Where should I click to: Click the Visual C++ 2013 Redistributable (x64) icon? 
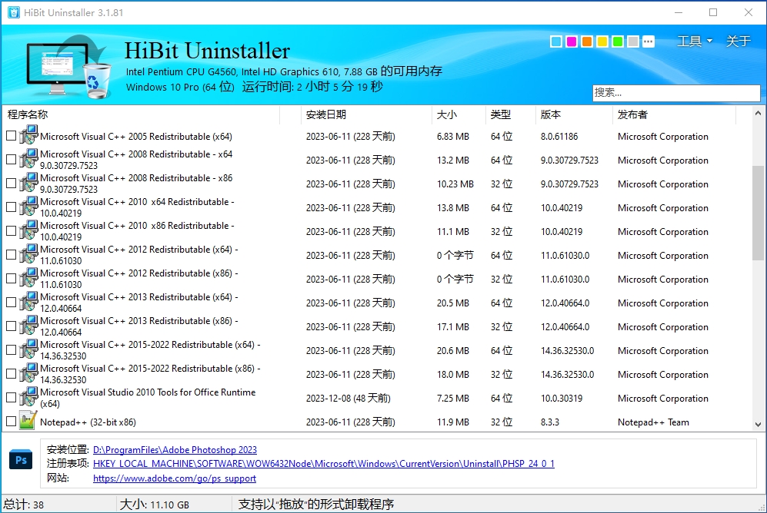point(28,302)
